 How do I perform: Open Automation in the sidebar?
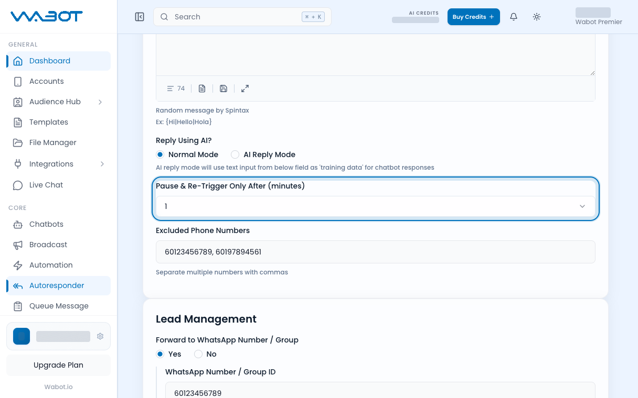(58, 265)
